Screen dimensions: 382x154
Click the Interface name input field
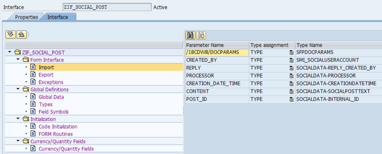pyautogui.click(x=107, y=7)
